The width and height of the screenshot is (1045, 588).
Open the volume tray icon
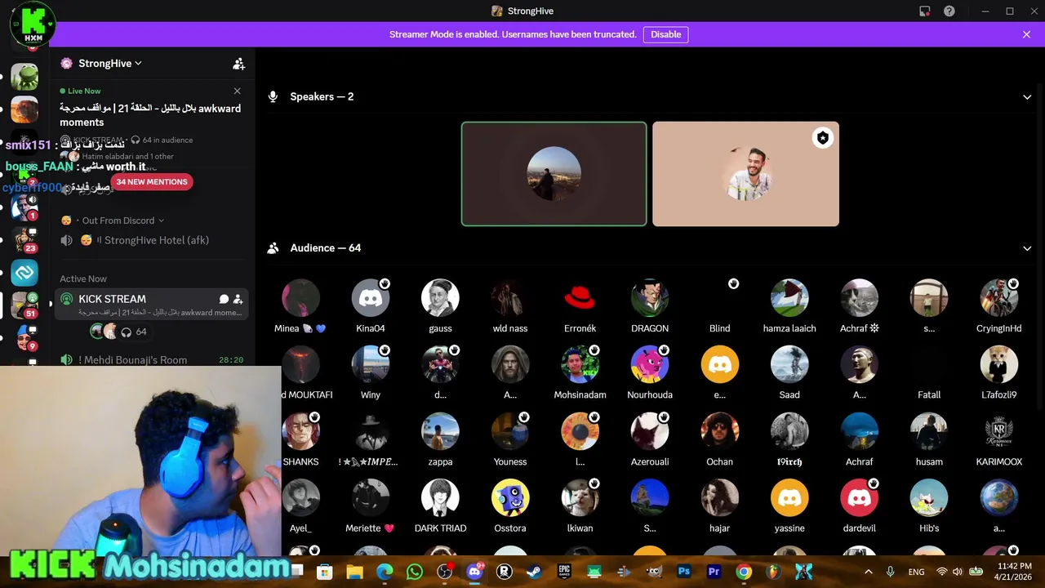(958, 572)
